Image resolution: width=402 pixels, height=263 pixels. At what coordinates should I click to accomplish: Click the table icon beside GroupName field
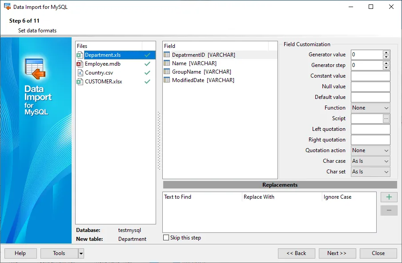167,71
